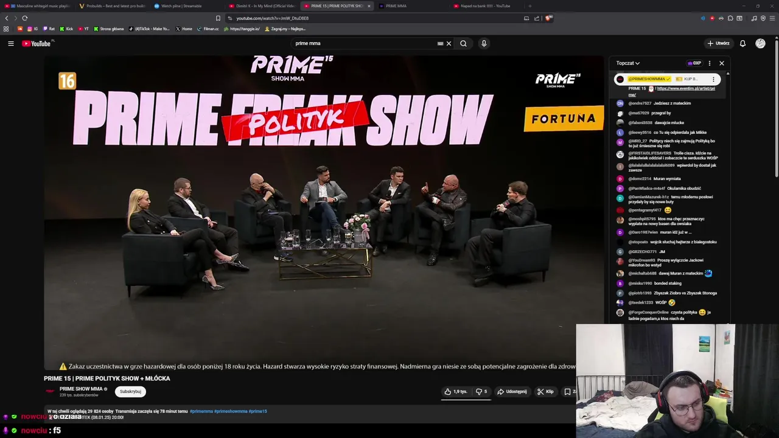The width and height of the screenshot is (779, 438).
Task: Open the #primeshowmma hashtag link
Action: click(x=231, y=411)
